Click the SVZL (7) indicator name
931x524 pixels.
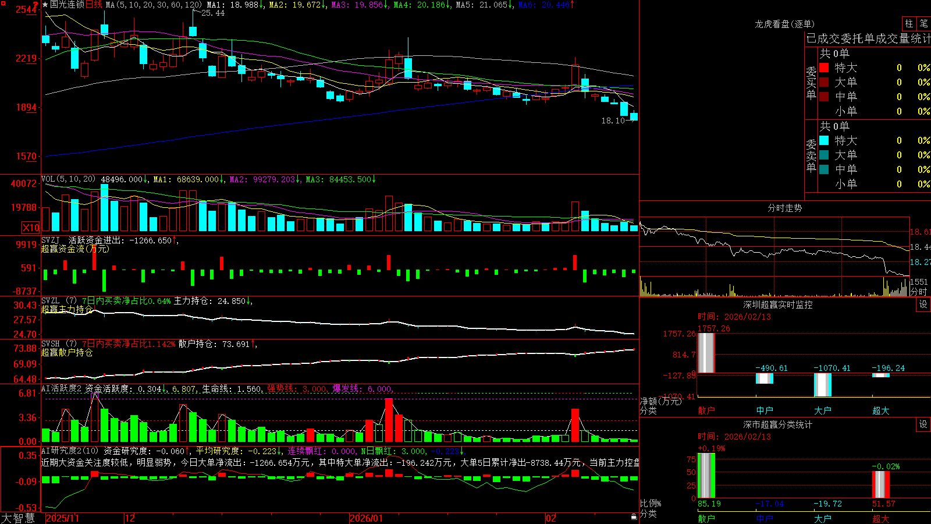coord(59,301)
